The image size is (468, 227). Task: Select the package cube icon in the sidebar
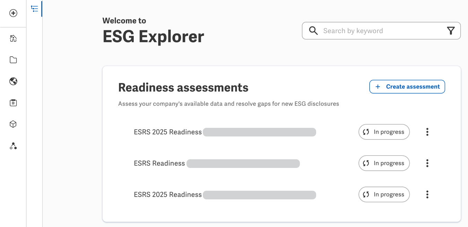pos(13,124)
